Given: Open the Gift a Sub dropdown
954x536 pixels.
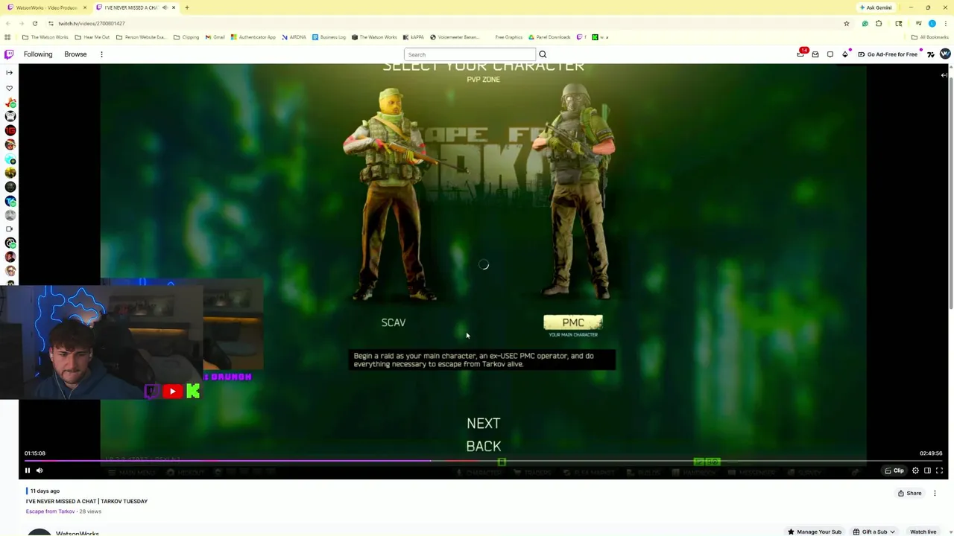Looking at the screenshot, I should coord(874,532).
